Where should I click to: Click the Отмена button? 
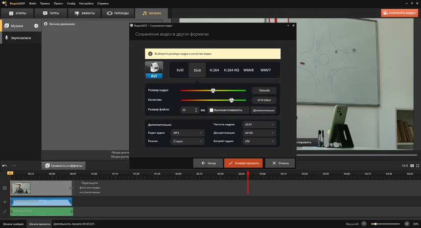(x=280, y=163)
